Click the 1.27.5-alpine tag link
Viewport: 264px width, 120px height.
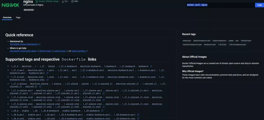[19, 84]
